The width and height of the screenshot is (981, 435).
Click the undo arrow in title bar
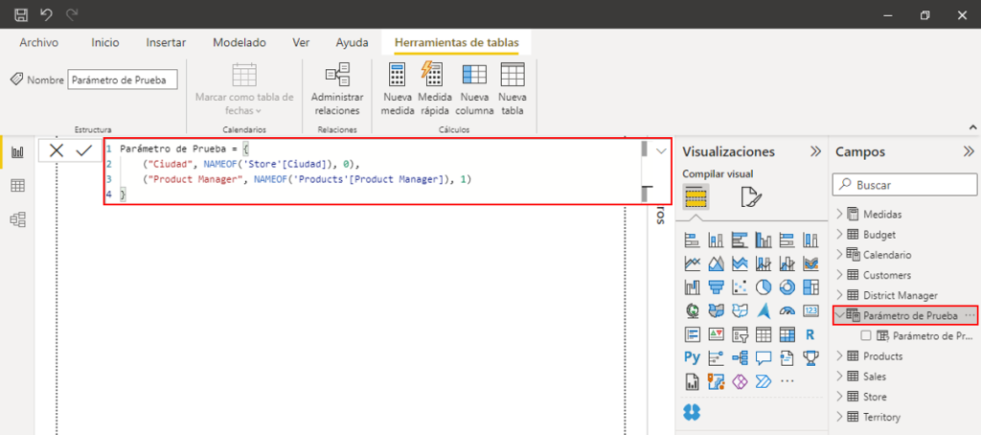pos(46,13)
